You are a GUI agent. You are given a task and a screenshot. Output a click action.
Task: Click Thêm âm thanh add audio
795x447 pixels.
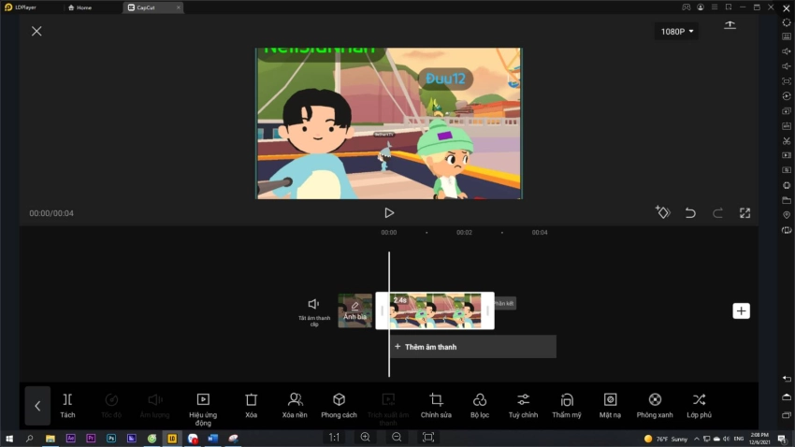pos(472,347)
